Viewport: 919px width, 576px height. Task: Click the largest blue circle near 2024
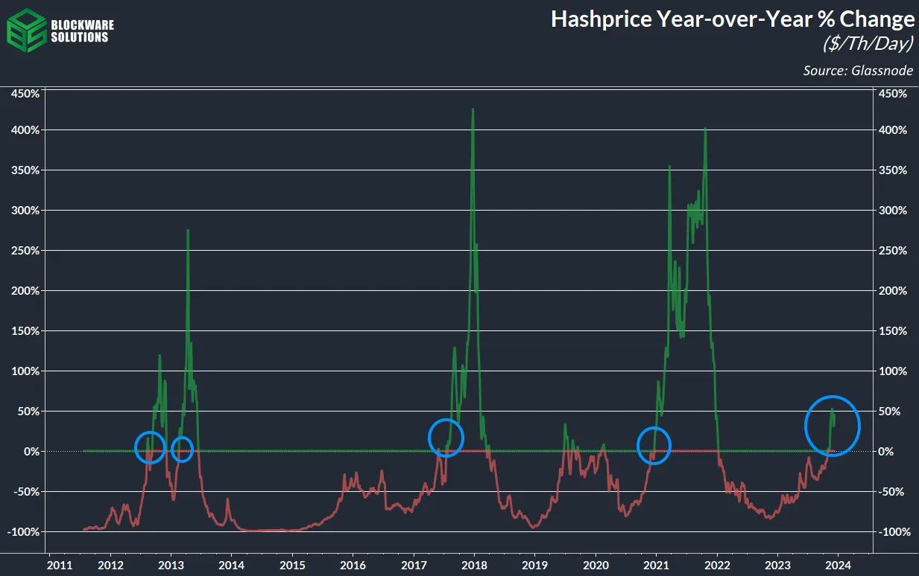click(833, 426)
